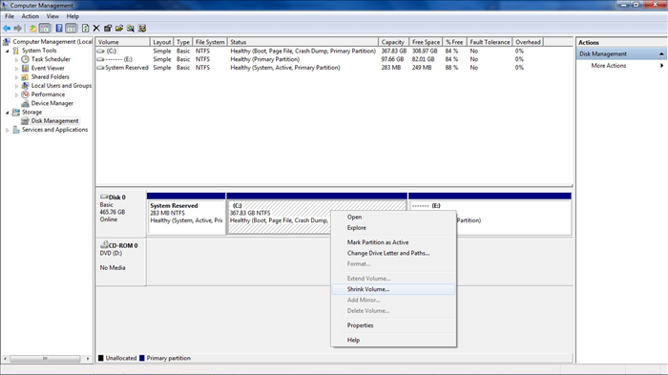668x375 pixels.
Task: Select the System Reserved partition block
Action: point(186,213)
